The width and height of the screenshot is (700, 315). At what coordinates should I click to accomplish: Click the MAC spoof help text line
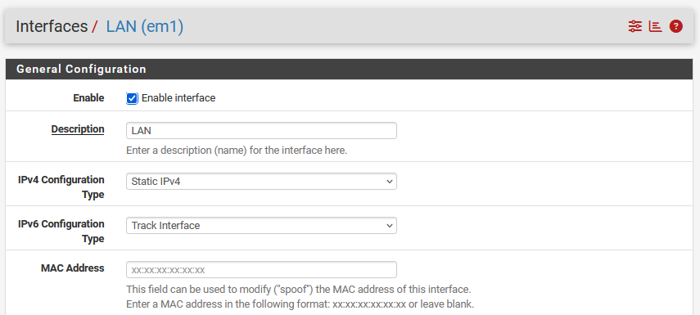click(x=299, y=289)
